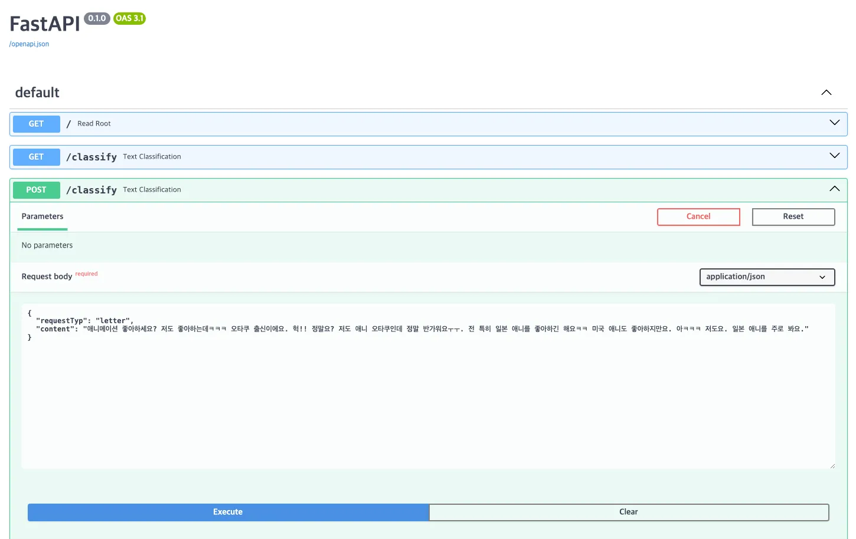The width and height of the screenshot is (856, 539).
Task: Click the No parameters text
Action: click(47, 245)
